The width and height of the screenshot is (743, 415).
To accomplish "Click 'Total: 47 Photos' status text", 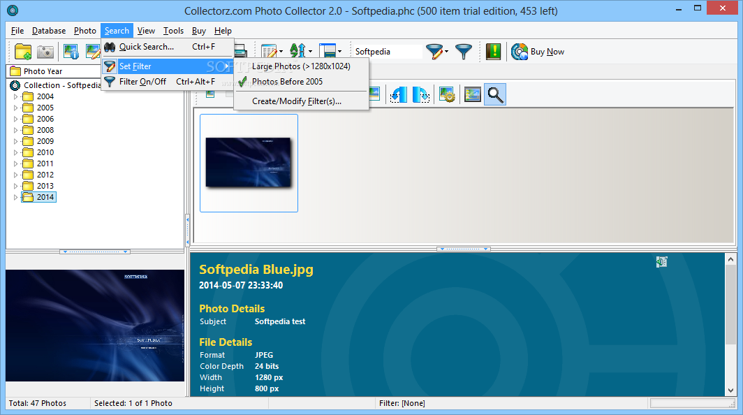I will (38, 403).
